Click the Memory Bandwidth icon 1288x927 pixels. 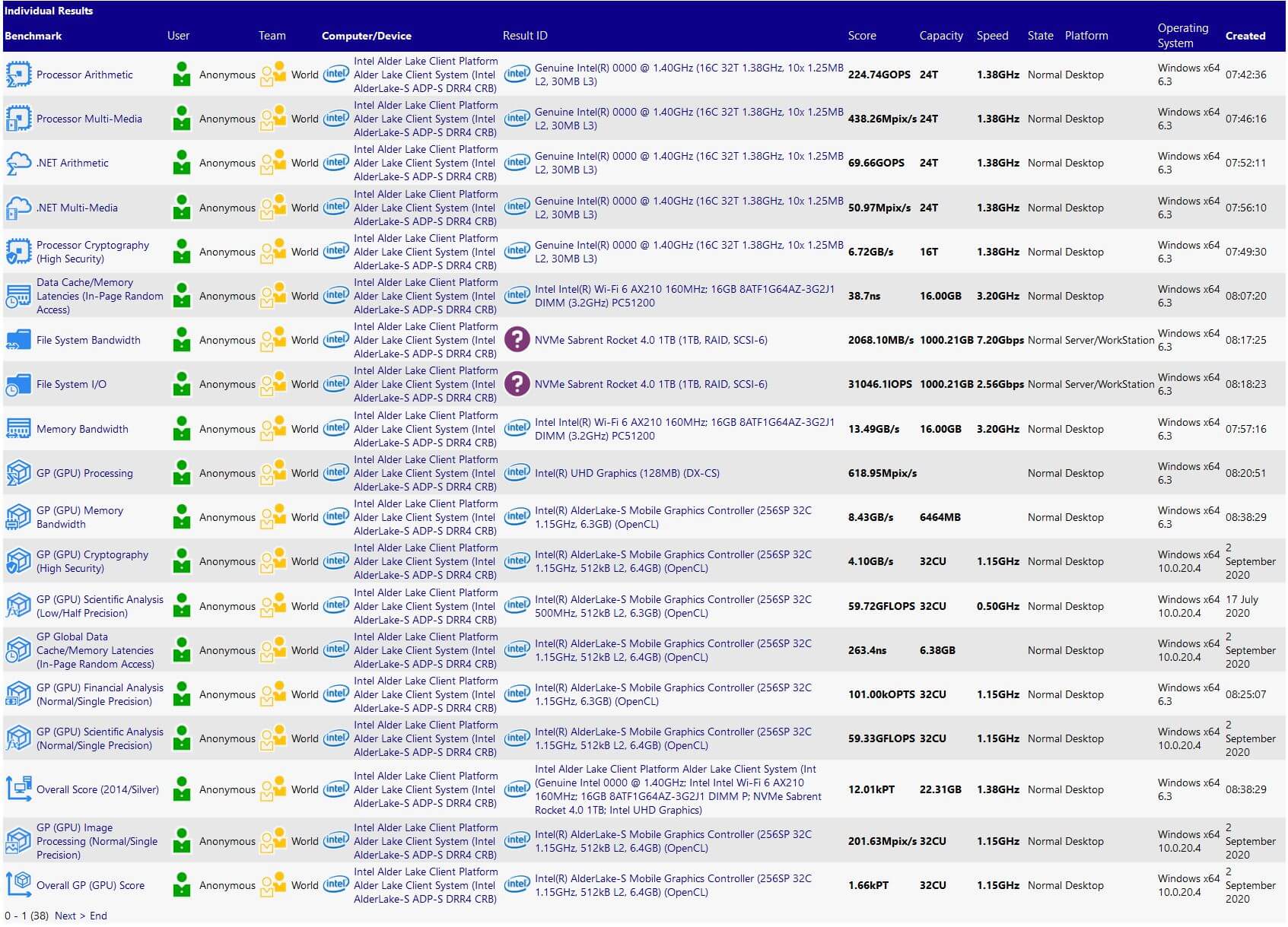pos(18,429)
